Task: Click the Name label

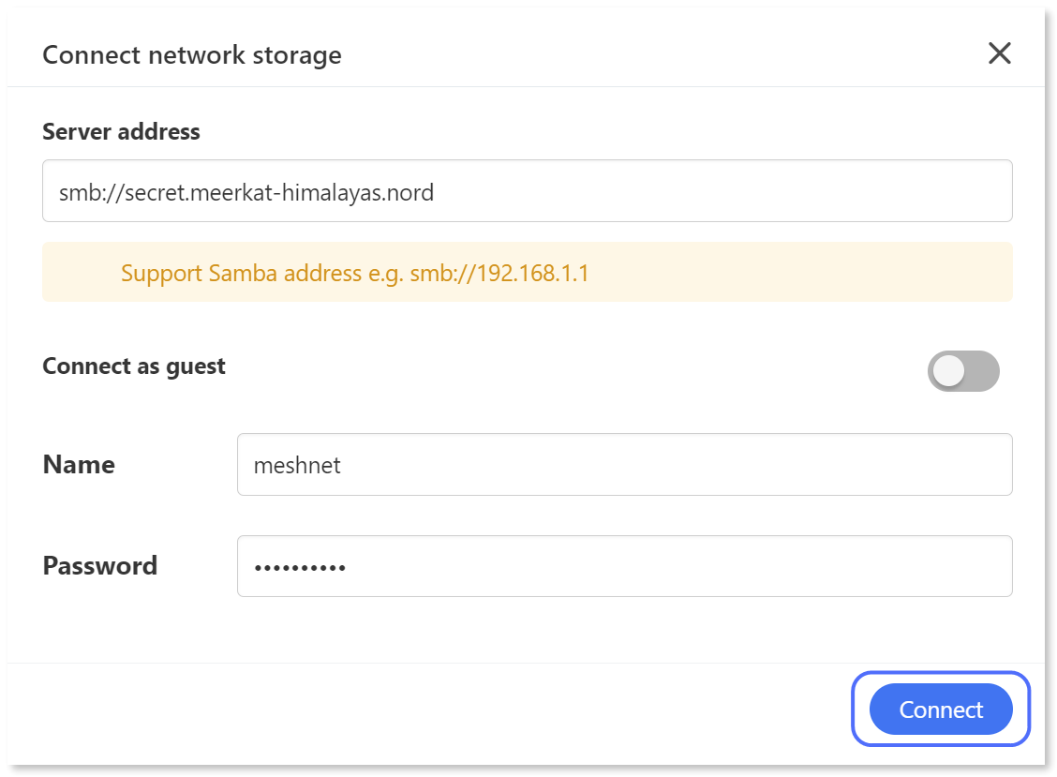Action: click(x=78, y=464)
